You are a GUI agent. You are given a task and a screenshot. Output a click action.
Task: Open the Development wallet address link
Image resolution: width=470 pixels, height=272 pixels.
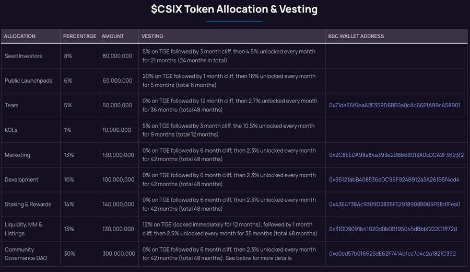point(394,179)
